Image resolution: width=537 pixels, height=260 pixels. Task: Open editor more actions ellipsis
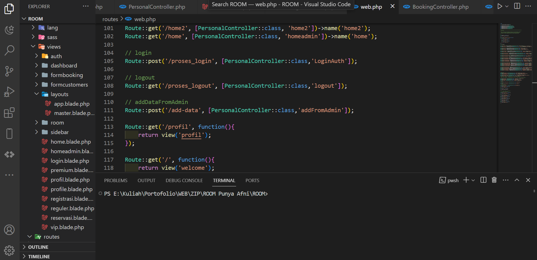[528, 6]
